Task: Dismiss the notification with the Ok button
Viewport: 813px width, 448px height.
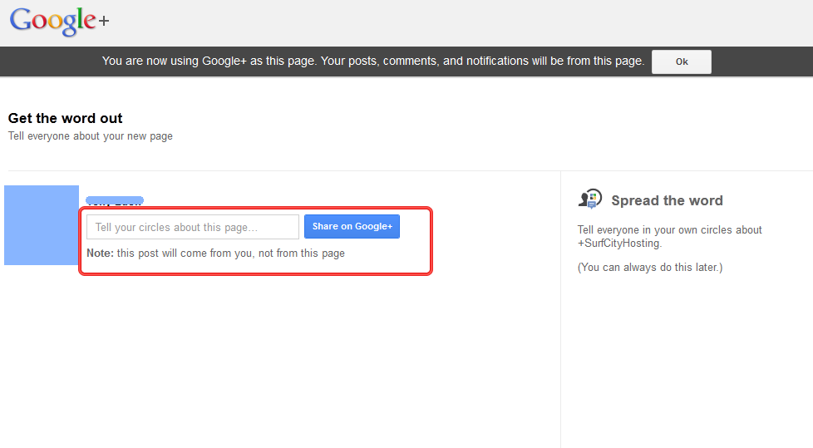Action: pyautogui.click(x=681, y=62)
